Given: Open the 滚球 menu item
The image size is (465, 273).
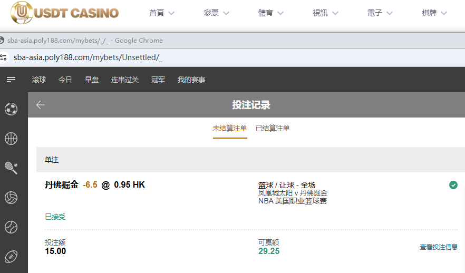Looking at the screenshot, I should [x=39, y=80].
